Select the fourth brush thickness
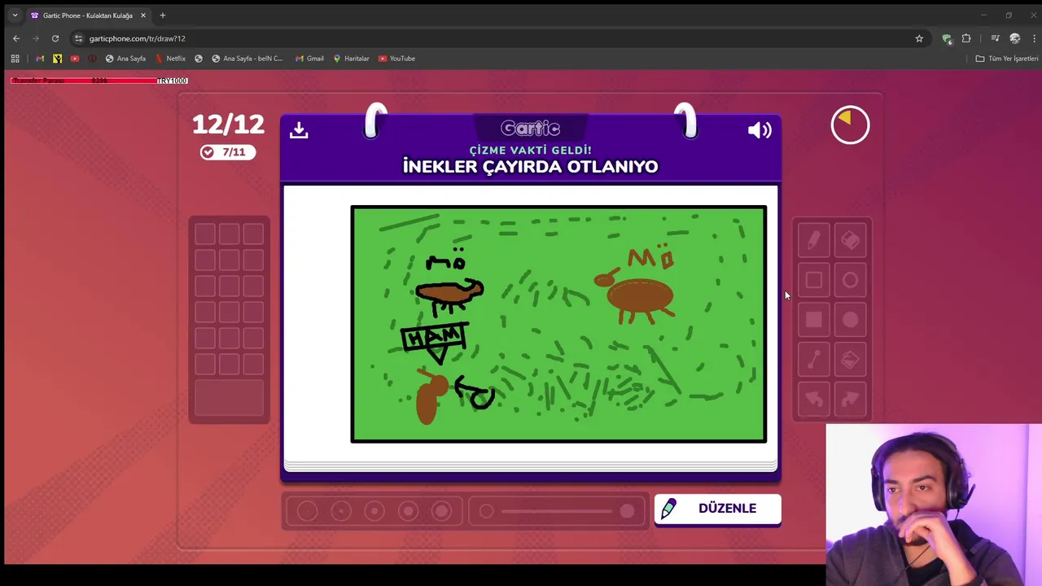 [409, 511]
